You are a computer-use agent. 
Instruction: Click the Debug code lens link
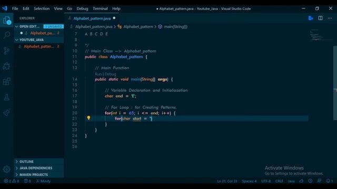[111, 74]
